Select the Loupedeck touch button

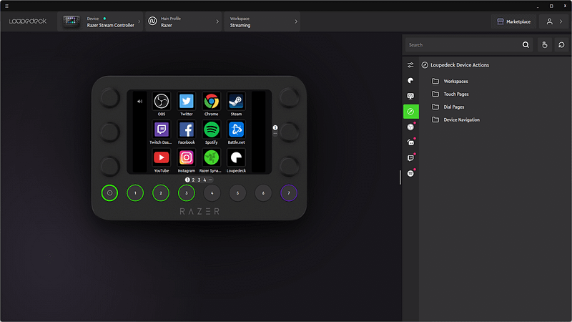(x=236, y=157)
